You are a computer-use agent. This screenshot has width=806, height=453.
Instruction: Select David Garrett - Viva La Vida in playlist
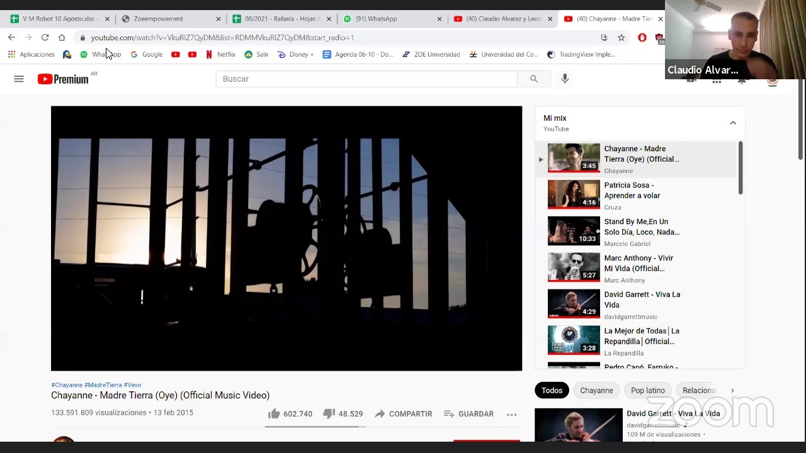[x=636, y=305]
